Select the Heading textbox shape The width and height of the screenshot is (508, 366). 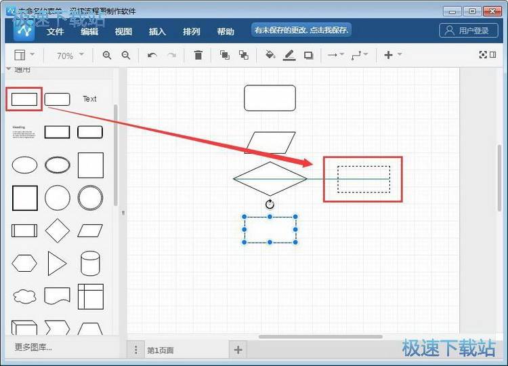24,132
